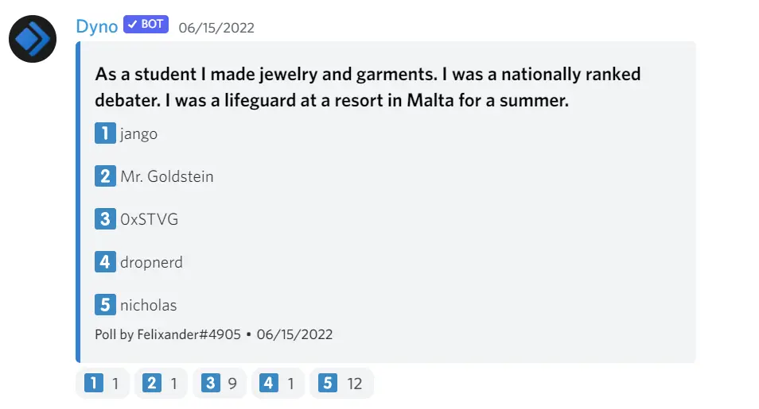Click the number 2 emoji beside Mr. Goldstein
Screen dimensions: 759x409
tap(105, 176)
